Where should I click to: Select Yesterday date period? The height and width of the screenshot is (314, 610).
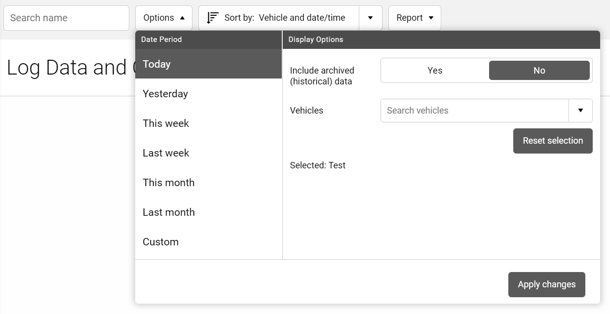click(x=208, y=94)
